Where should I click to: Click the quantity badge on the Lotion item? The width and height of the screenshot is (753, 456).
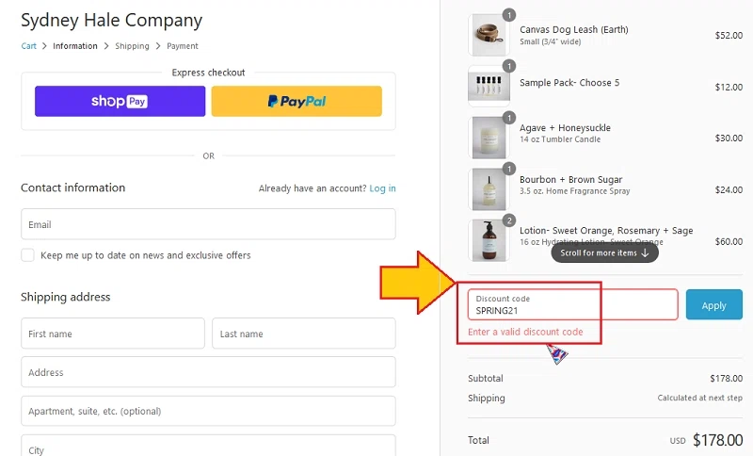pyautogui.click(x=508, y=220)
